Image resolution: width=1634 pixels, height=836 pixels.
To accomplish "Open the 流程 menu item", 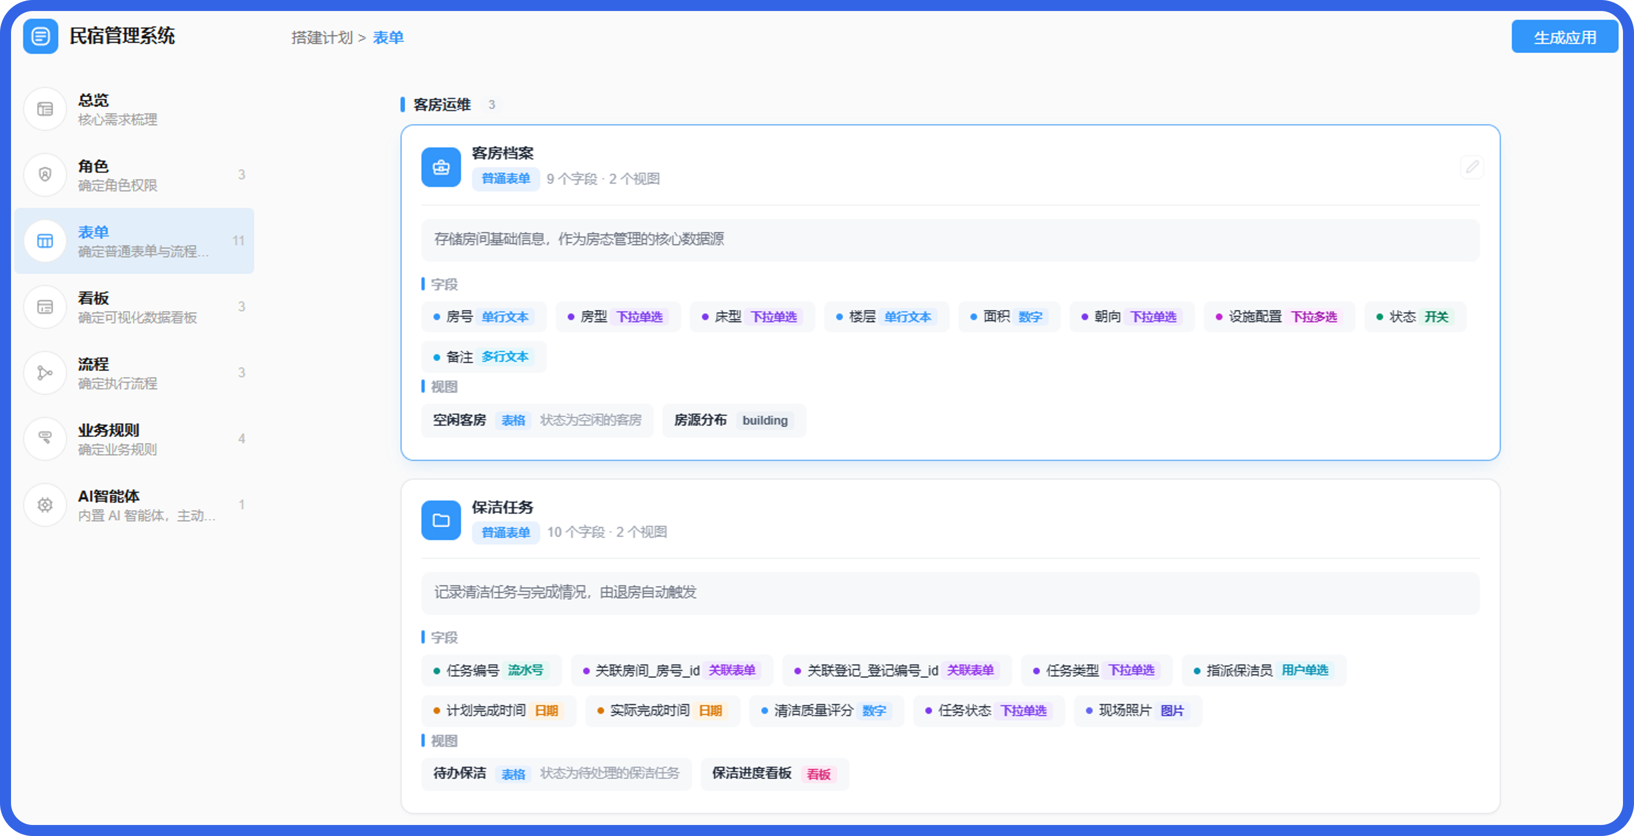I will tap(134, 373).
